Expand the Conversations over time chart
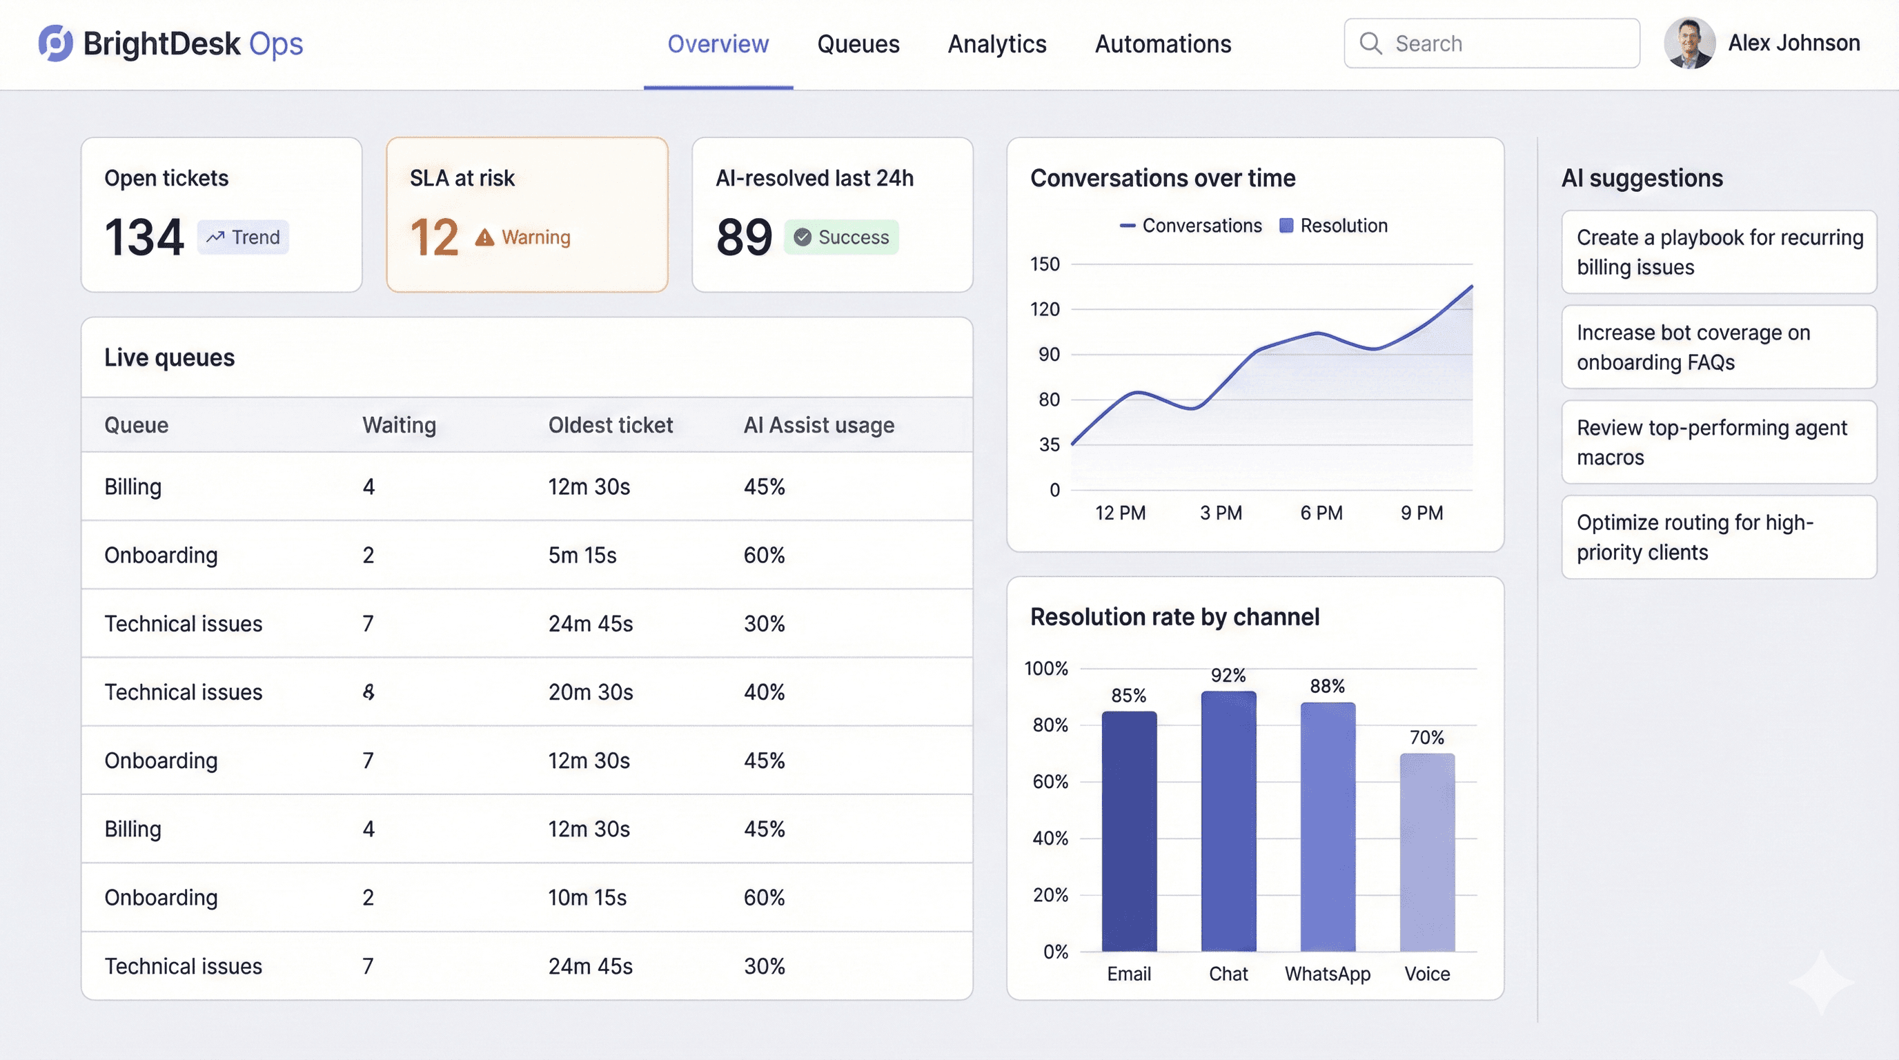The image size is (1899, 1060). point(1163,177)
